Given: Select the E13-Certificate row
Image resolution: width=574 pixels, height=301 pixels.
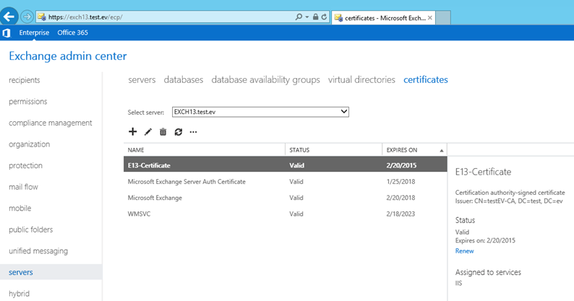Looking at the screenshot, I should [285, 165].
